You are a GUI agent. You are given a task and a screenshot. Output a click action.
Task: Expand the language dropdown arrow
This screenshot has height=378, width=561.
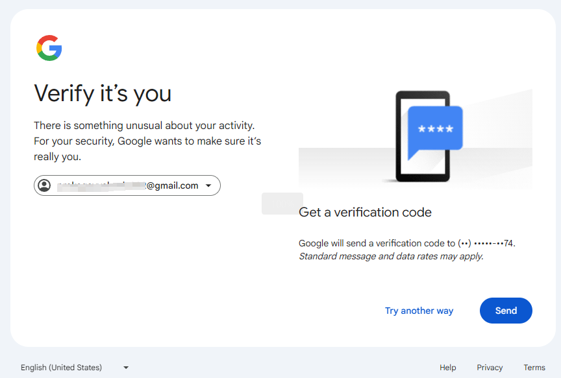[126, 367]
